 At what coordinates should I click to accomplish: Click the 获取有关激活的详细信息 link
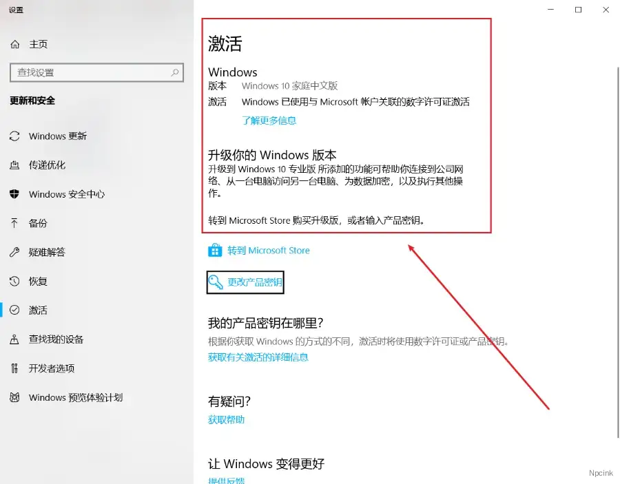click(x=258, y=357)
